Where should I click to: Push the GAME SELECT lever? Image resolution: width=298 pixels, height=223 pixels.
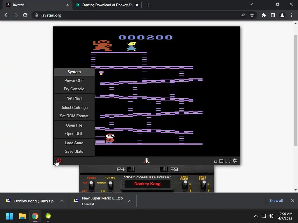click(x=185, y=186)
